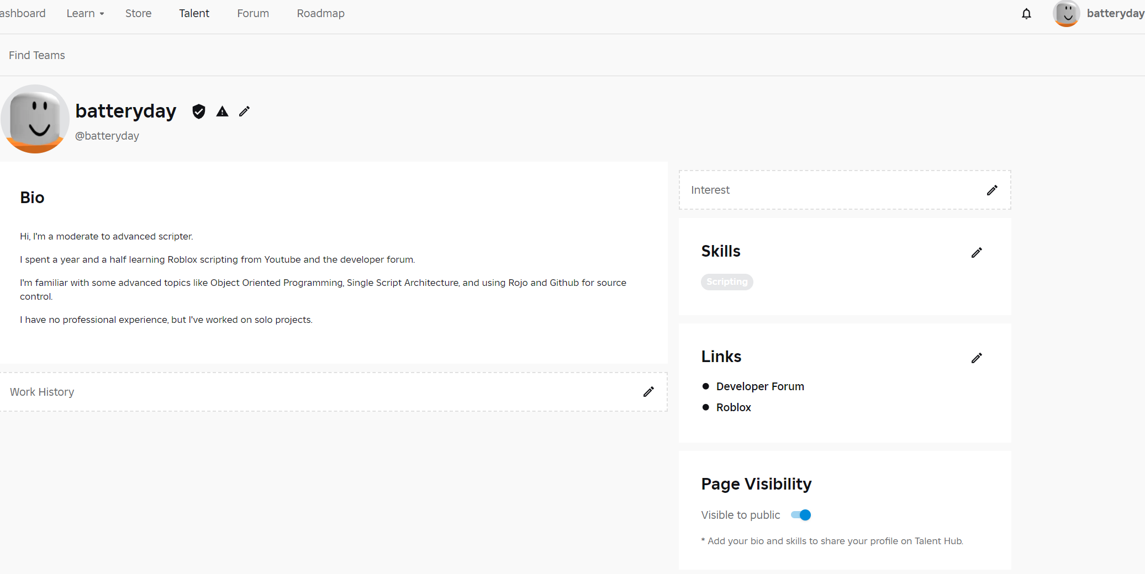Viewport: 1145px width, 574px height.
Task: Edit the Skills section
Action: 977,253
